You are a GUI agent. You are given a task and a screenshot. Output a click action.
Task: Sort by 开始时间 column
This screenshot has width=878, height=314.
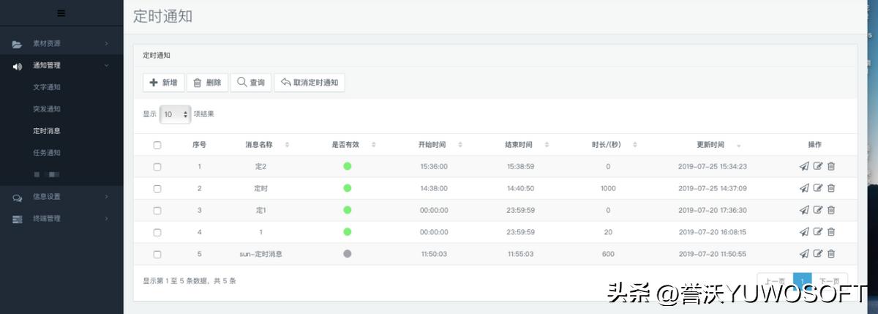pos(459,145)
